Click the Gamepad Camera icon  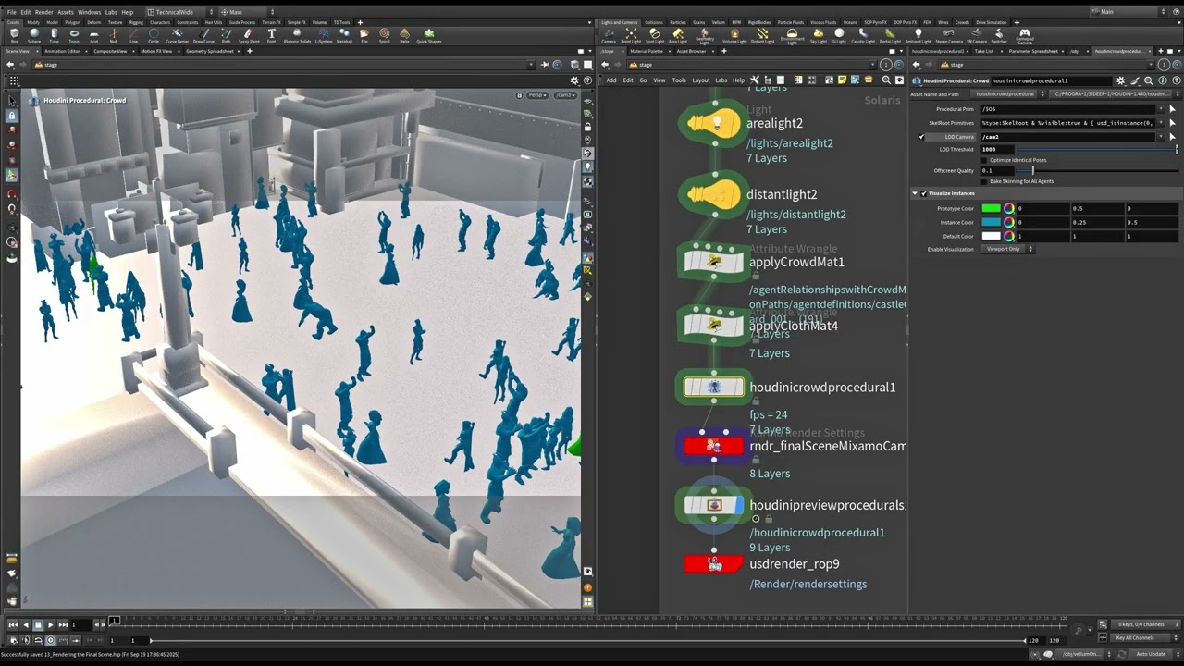(x=1024, y=36)
